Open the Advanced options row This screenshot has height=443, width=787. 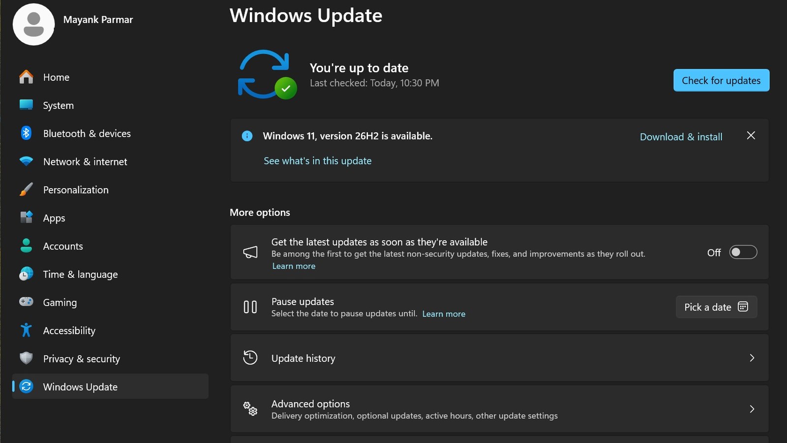tap(499, 409)
